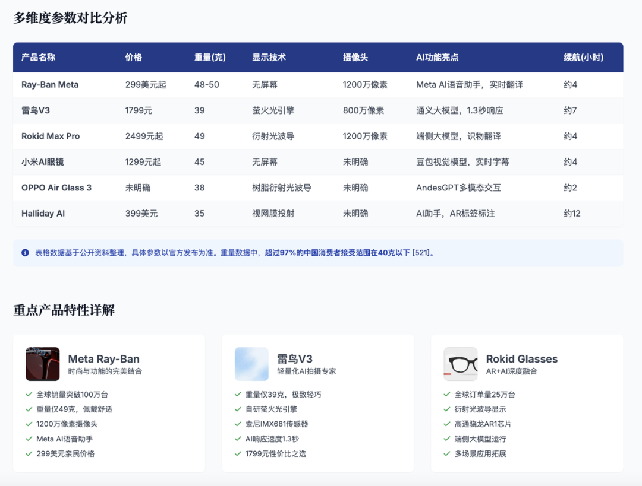The height and width of the screenshot is (486, 642).
Task: Click the 48-50 weight cell
Action: [x=207, y=85]
